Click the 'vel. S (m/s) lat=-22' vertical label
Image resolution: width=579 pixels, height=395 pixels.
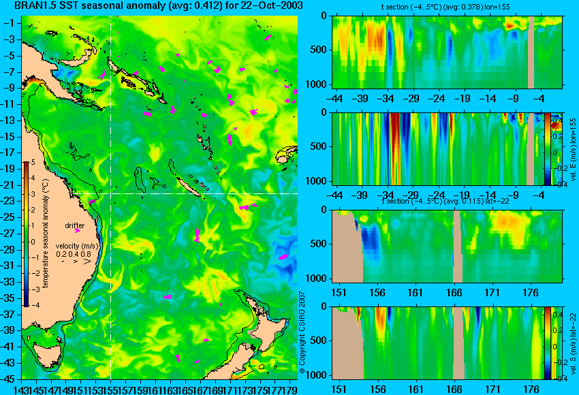pyautogui.click(x=574, y=344)
